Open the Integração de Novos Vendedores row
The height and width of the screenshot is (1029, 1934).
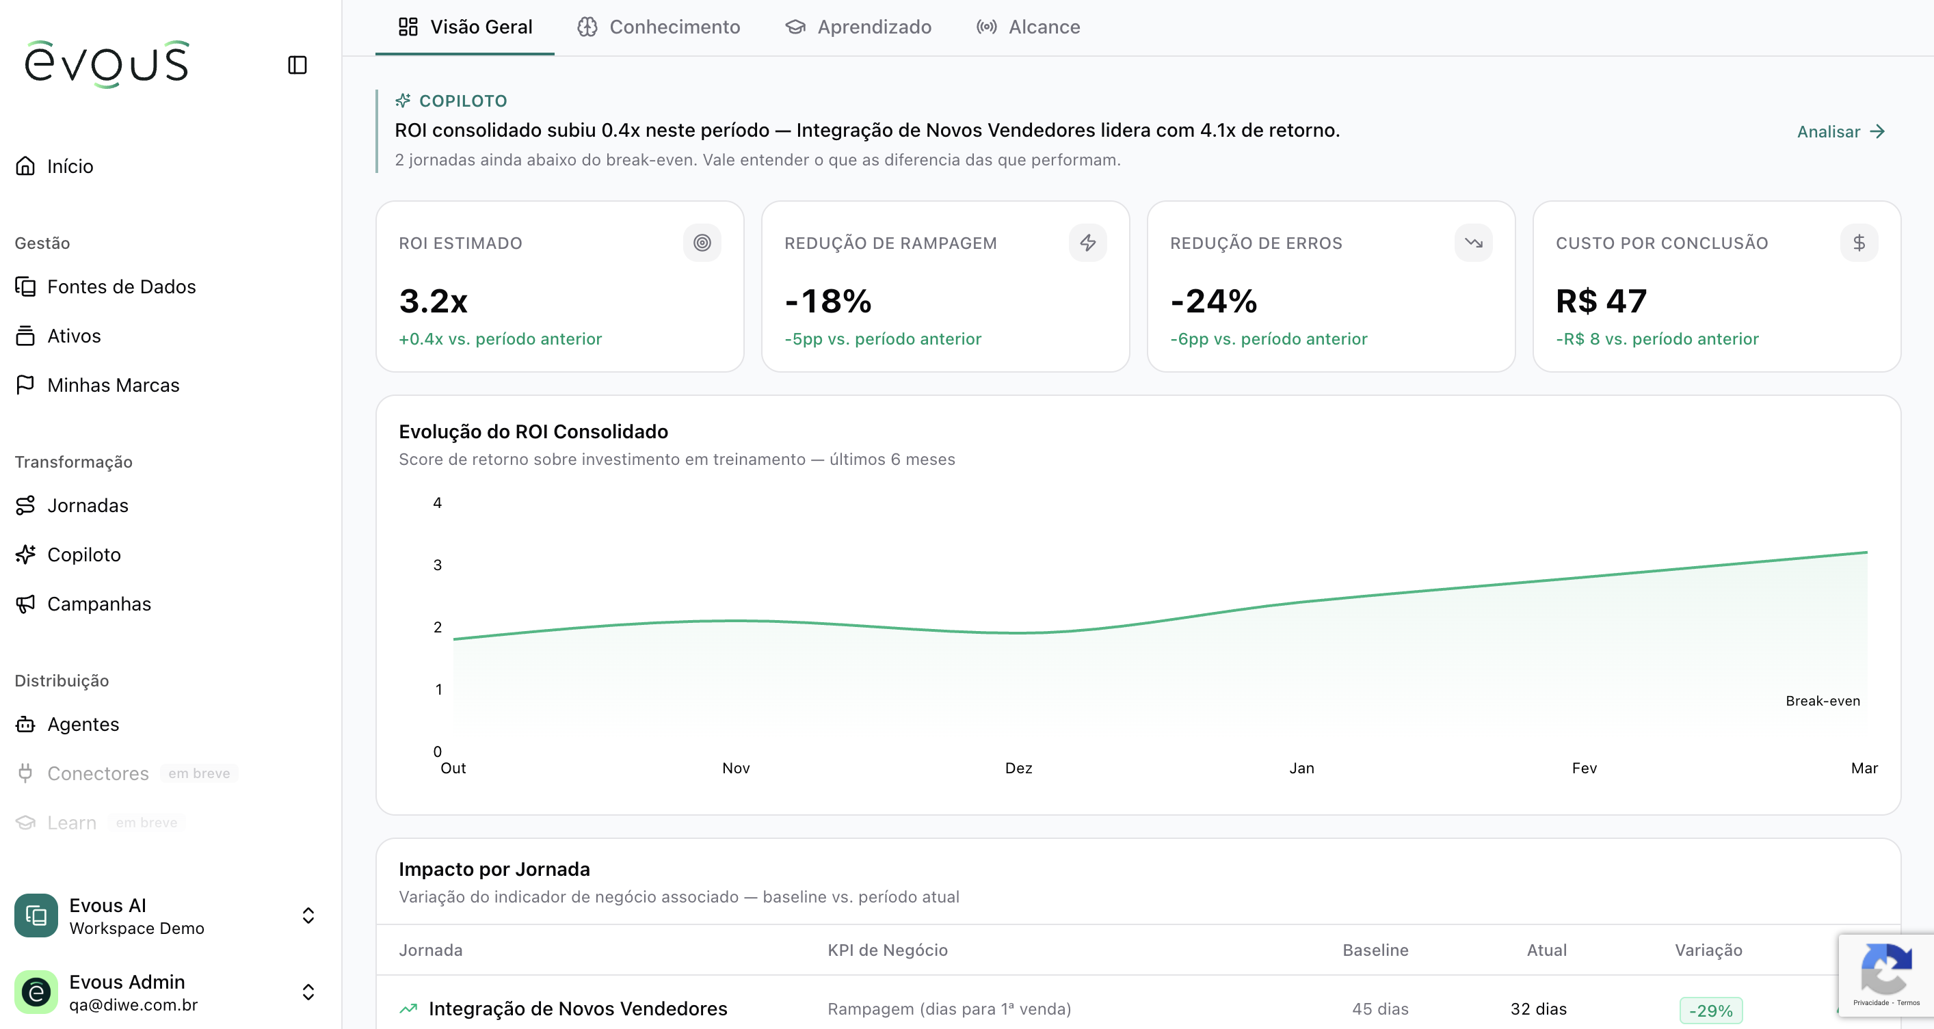pyautogui.click(x=577, y=1008)
